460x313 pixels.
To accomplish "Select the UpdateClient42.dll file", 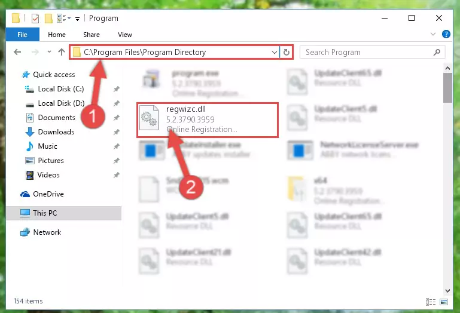I will [x=334, y=260].
